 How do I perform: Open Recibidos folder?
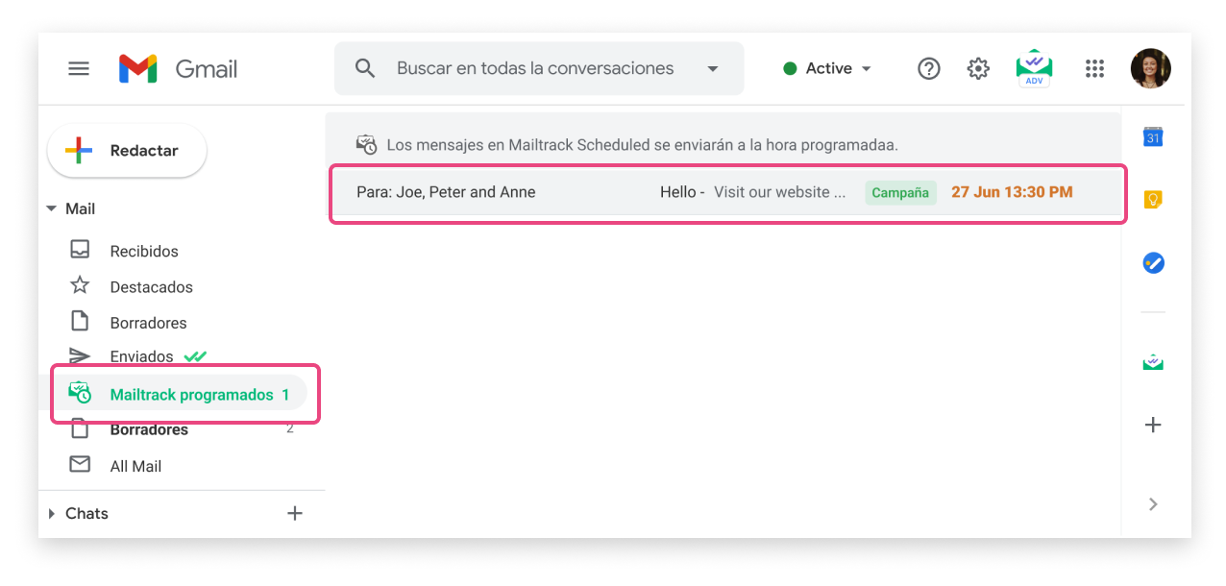point(144,251)
